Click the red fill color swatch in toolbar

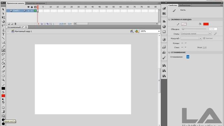tap(3, 96)
